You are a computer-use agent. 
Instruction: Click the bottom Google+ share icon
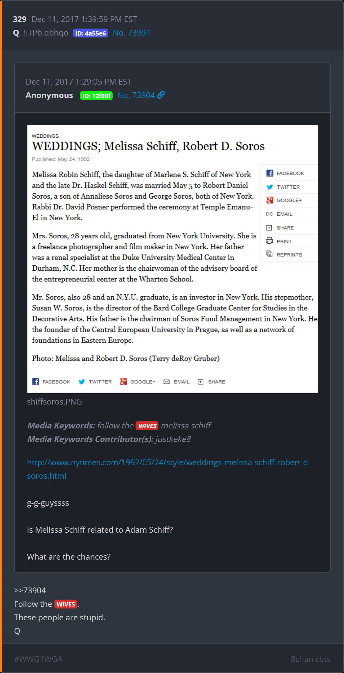pos(123,382)
